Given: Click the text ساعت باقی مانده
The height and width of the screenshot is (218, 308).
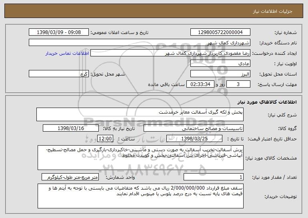Looking at the screenshot, I should tap(166, 85).
